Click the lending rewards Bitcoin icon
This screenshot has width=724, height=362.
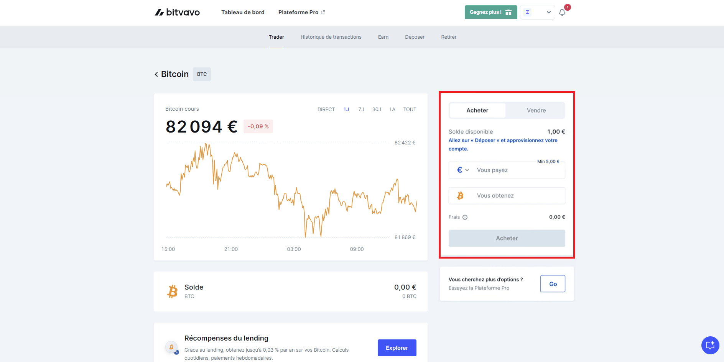(171, 347)
